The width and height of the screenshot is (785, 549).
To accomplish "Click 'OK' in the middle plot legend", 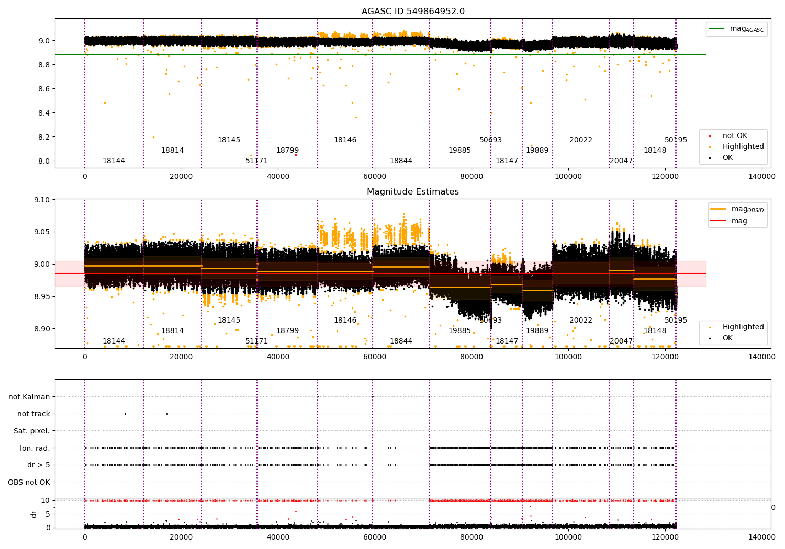I will click(x=727, y=338).
